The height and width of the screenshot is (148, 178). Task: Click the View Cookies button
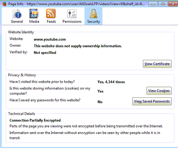[x=159, y=91]
